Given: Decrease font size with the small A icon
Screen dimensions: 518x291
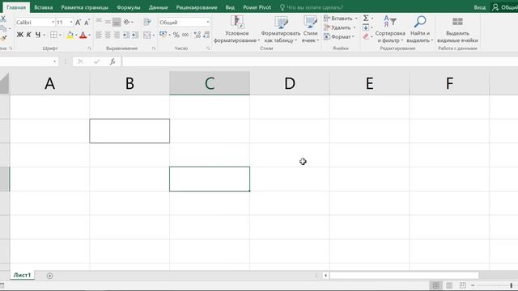Looking at the screenshot, I should click(87, 23).
